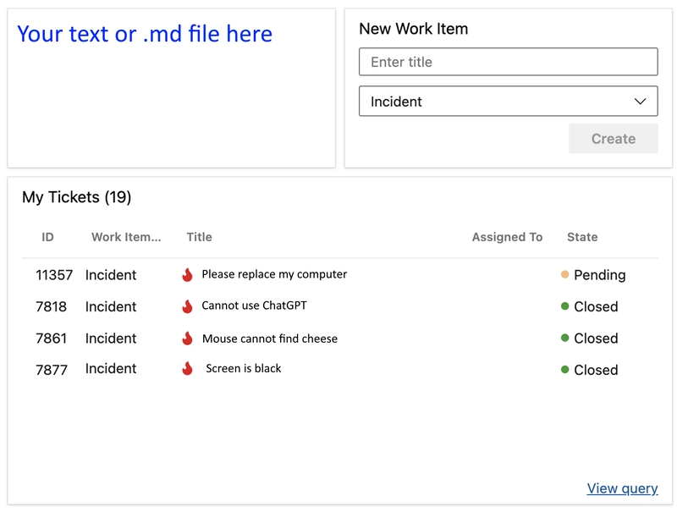This screenshot has height=512, width=677.
Task: Click the 'Your text or .md file here' area
Action: [x=145, y=34]
